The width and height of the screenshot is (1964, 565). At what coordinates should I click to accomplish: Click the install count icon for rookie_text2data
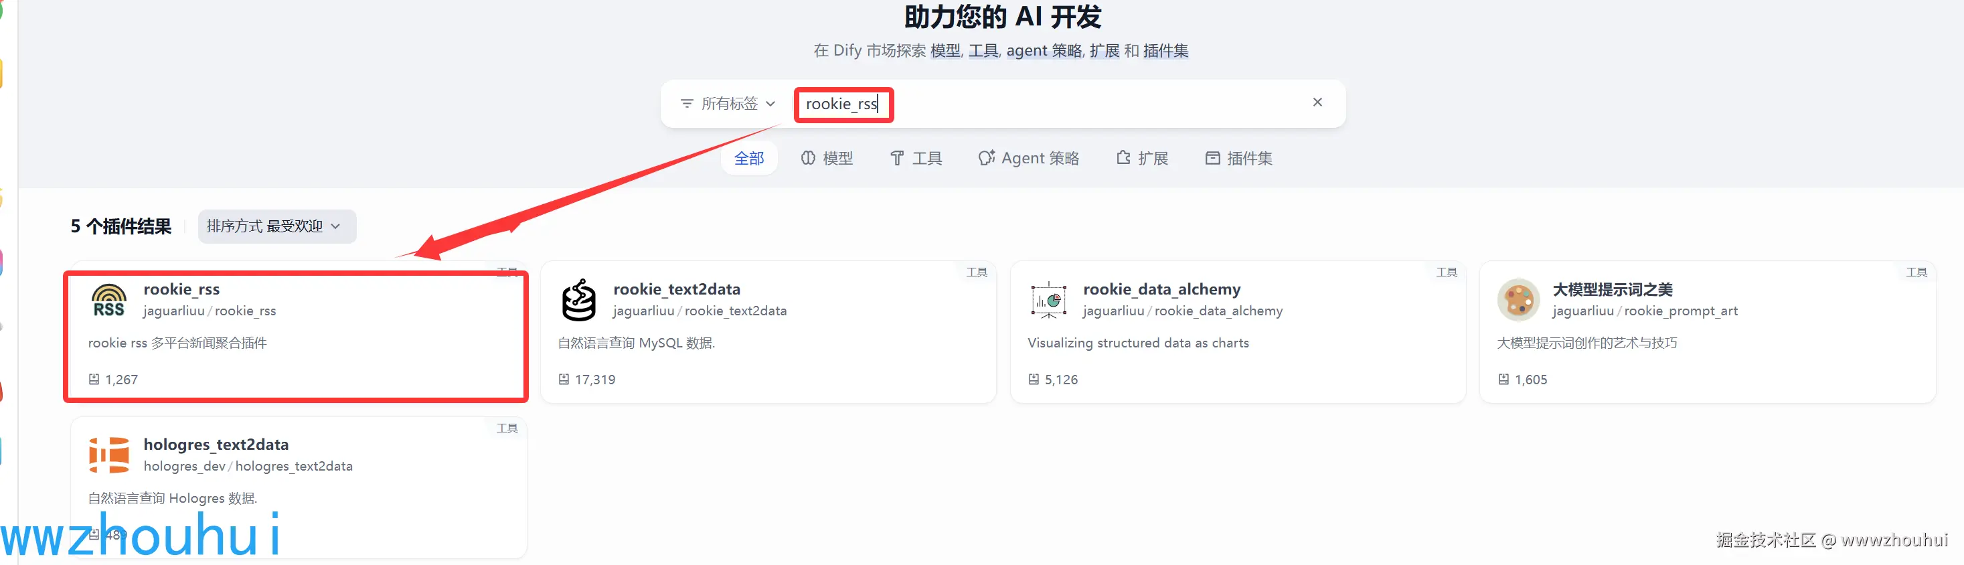564,379
